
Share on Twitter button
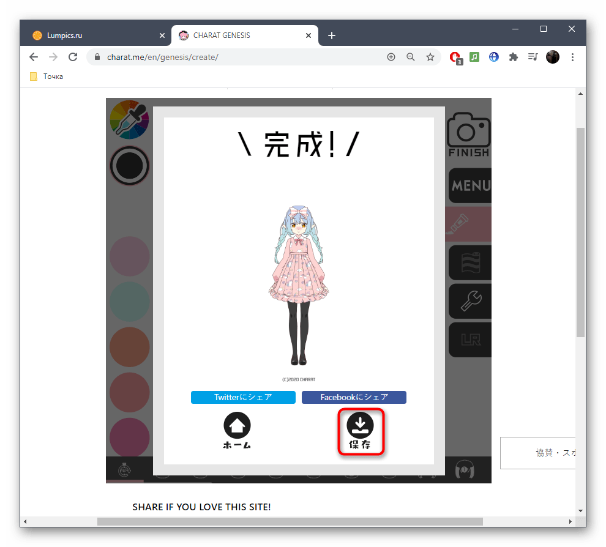pyautogui.click(x=243, y=398)
